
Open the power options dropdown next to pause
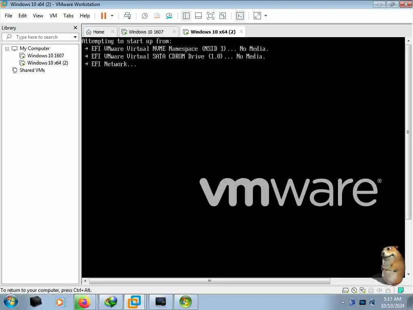point(112,16)
